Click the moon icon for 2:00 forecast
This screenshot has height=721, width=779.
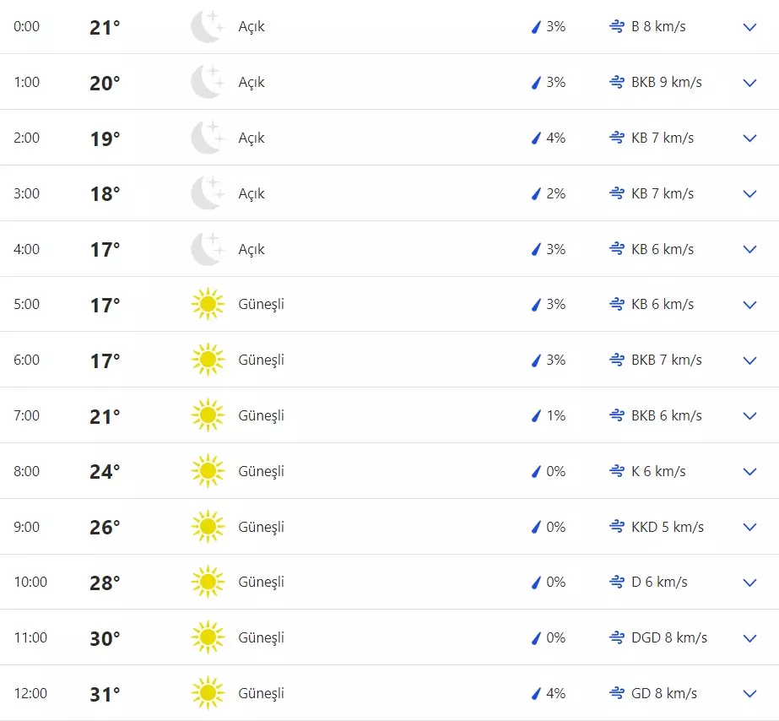tap(207, 138)
